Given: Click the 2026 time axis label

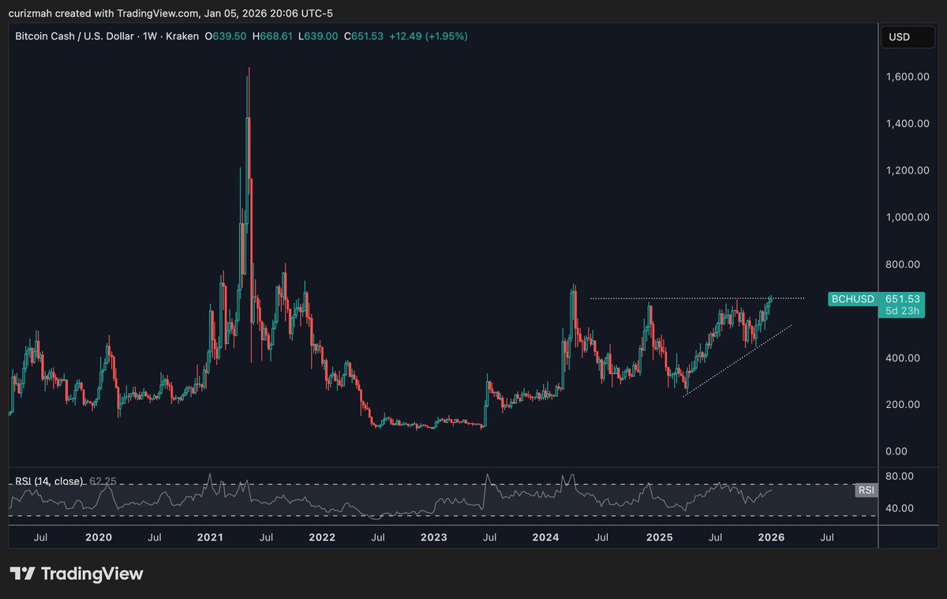Looking at the screenshot, I should (771, 537).
